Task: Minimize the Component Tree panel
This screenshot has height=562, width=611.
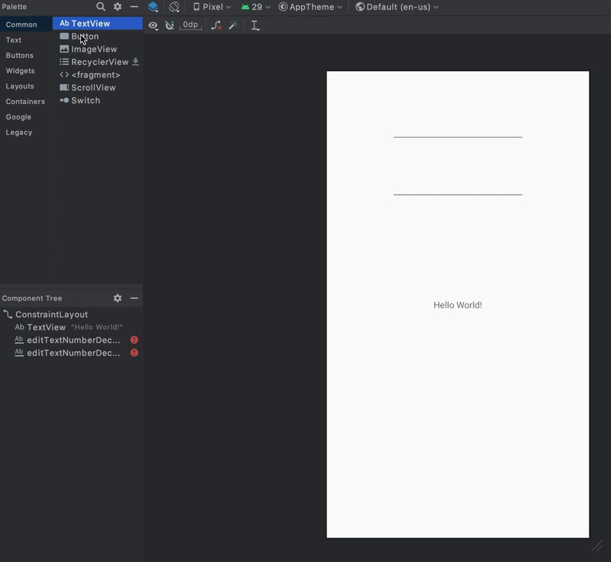Action: click(x=134, y=298)
